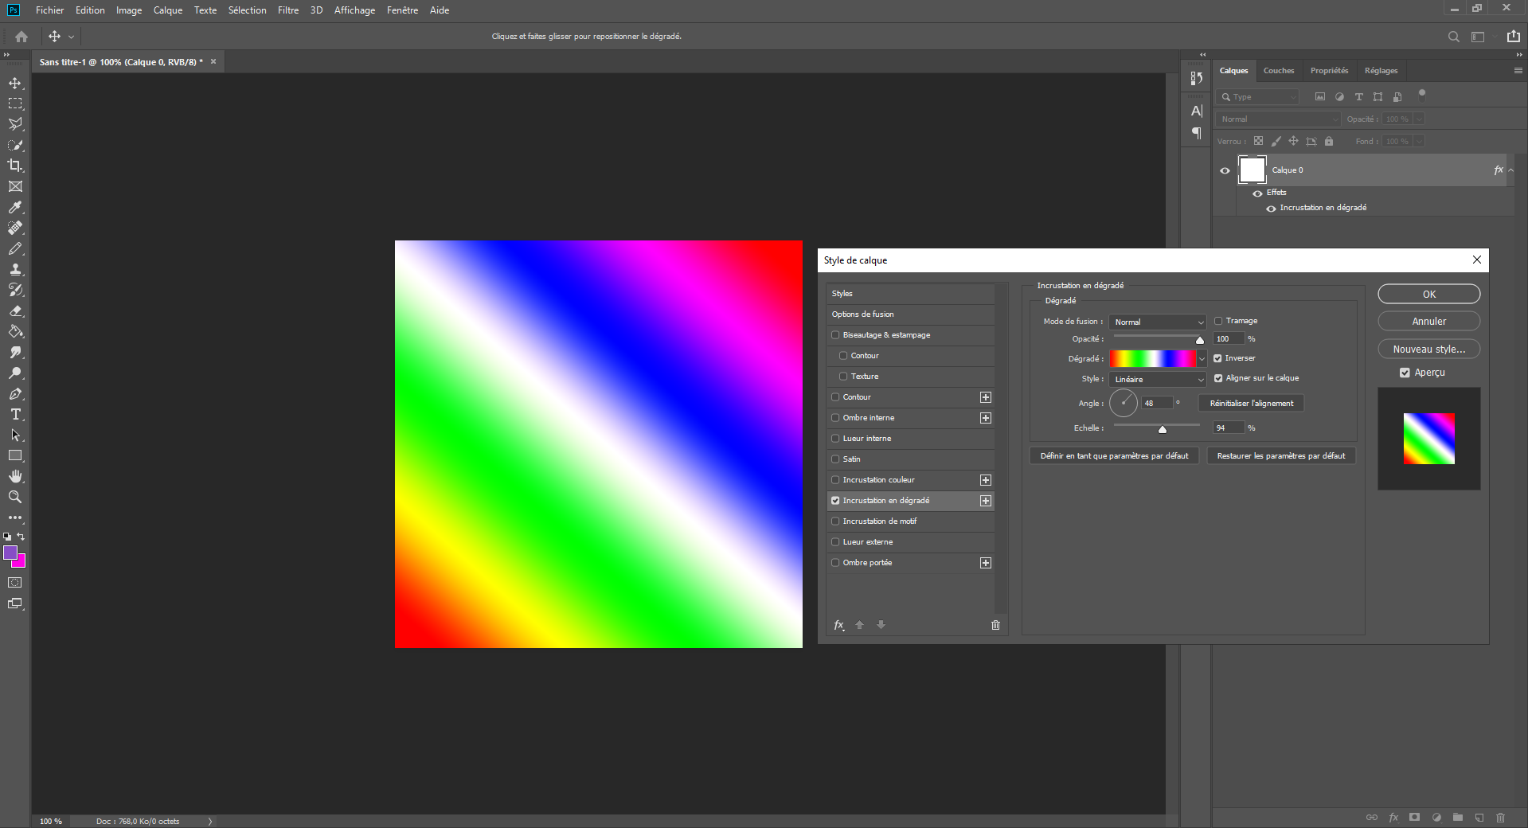This screenshot has height=828, width=1528.
Task: Click the Angle value input field
Action: [x=1157, y=403]
